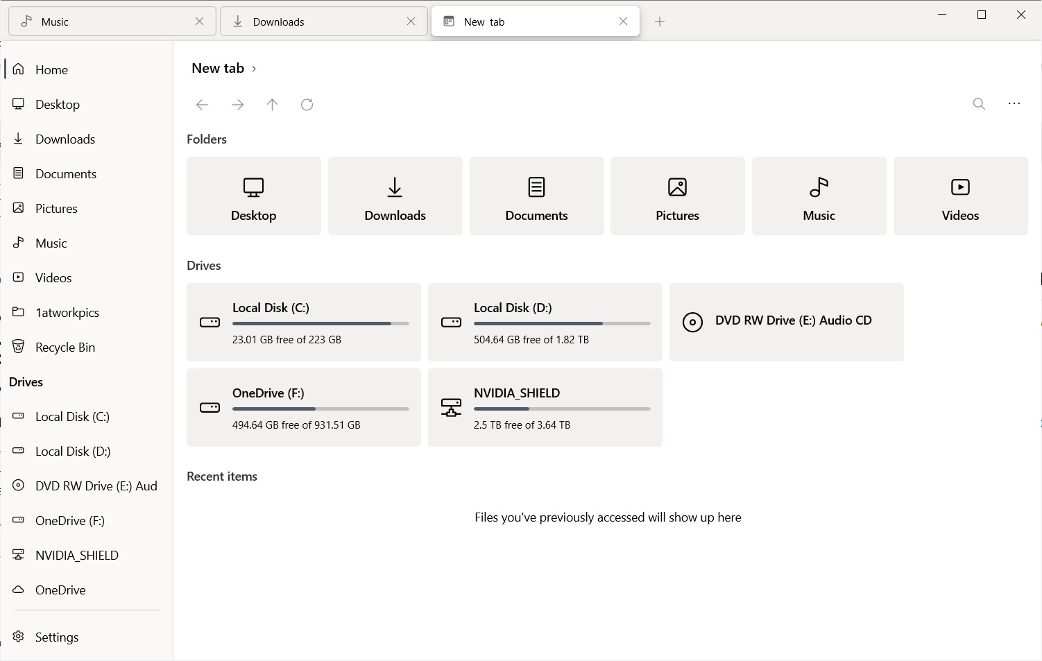Expand the New tab breadcrumb chevron
The height and width of the screenshot is (661, 1042).
pyautogui.click(x=255, y=69)
